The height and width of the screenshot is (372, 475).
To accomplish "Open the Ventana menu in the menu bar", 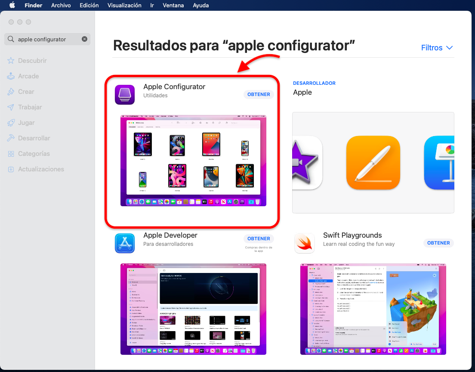I will tap(173, 5).
